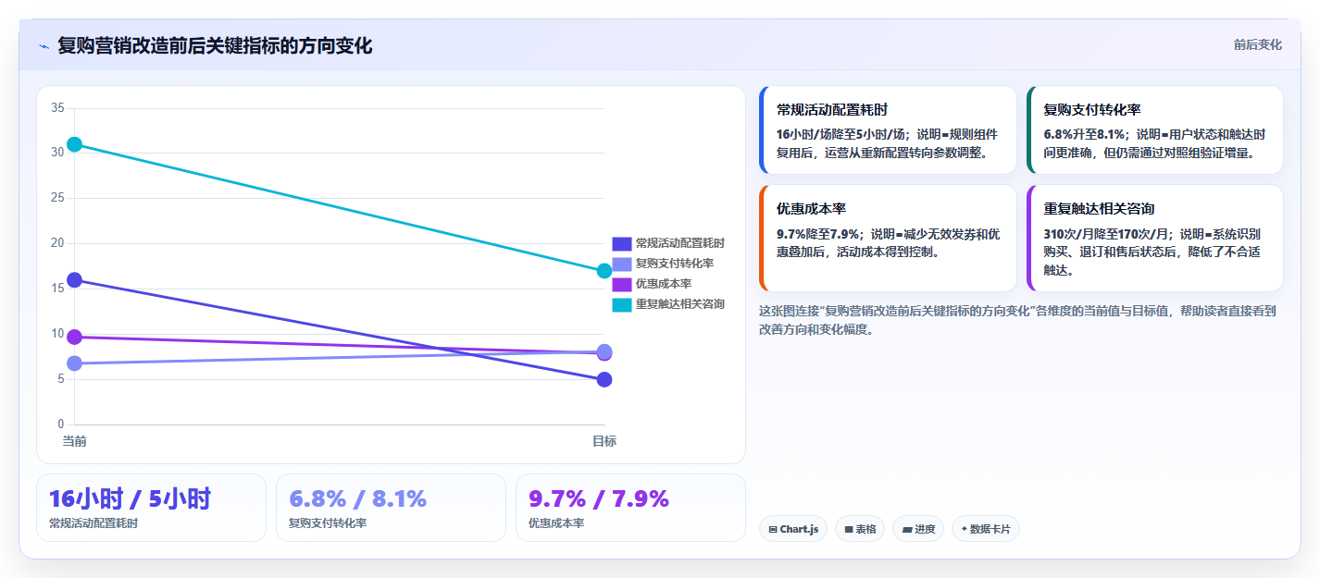Click the '16小时 / 5小时' stat value
The width and height of the screenshot is (1320, 578).
point(130,499)
